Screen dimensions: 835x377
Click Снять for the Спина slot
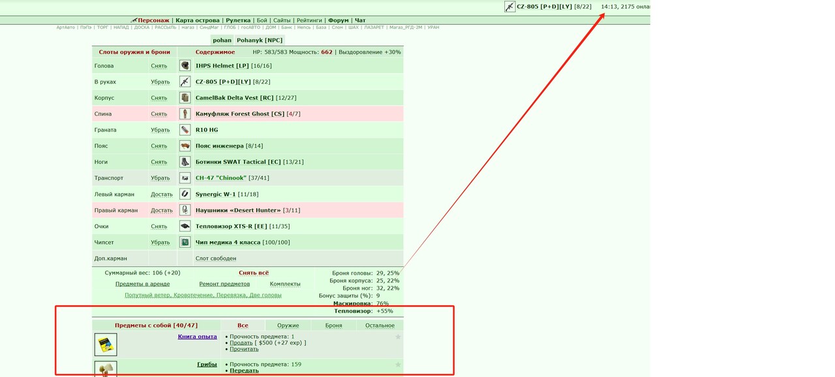pyautogui.click(x=159, y=114)
